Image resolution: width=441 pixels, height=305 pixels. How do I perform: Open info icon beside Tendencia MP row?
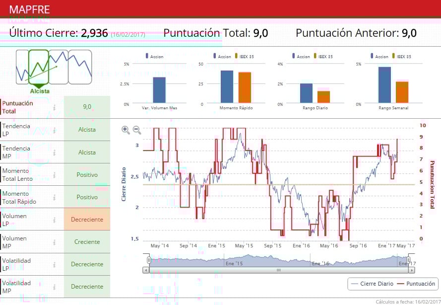[x=54, y=152]
